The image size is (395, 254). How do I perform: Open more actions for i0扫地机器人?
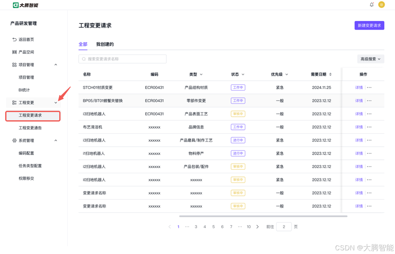pyautogui.click(x=369, y=180)
